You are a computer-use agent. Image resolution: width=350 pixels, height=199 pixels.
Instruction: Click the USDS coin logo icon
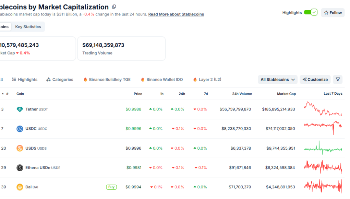[x=20, y=148]
